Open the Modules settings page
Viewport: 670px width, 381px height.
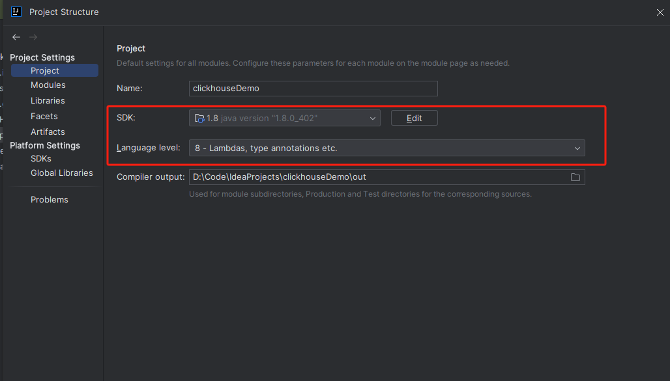(48, 85)
